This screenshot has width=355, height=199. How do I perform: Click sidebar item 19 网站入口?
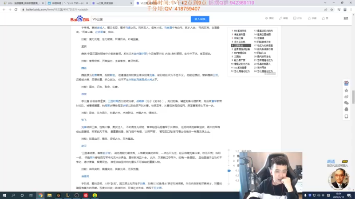260,53
